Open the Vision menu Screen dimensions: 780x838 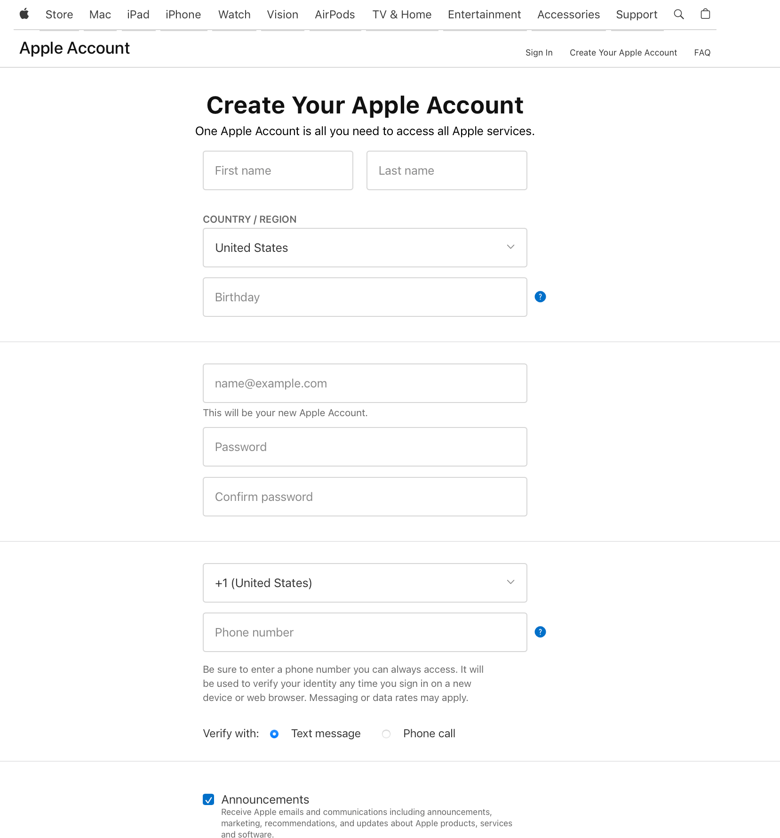pyautogui.click(x=283, y=15)
